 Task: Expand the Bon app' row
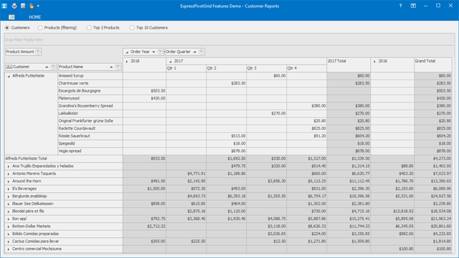click(x=9, y=219)
